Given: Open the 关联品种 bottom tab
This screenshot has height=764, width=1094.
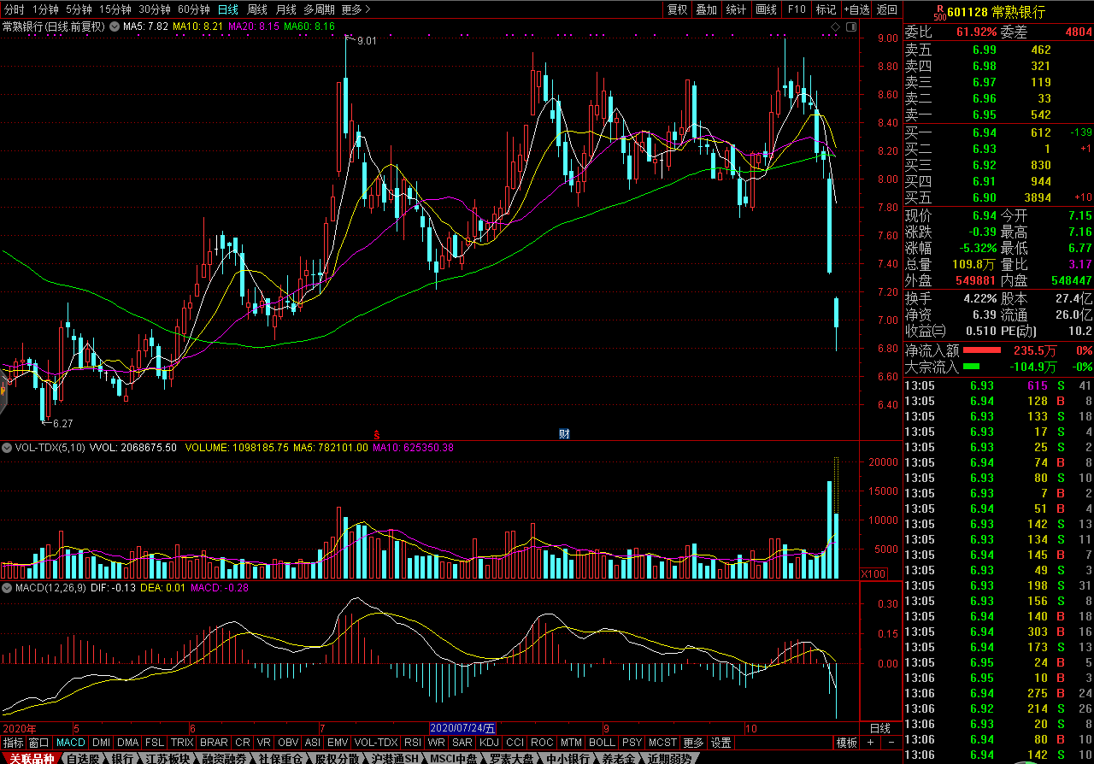Looking at the screenshot, I should [x=31, y=758].
